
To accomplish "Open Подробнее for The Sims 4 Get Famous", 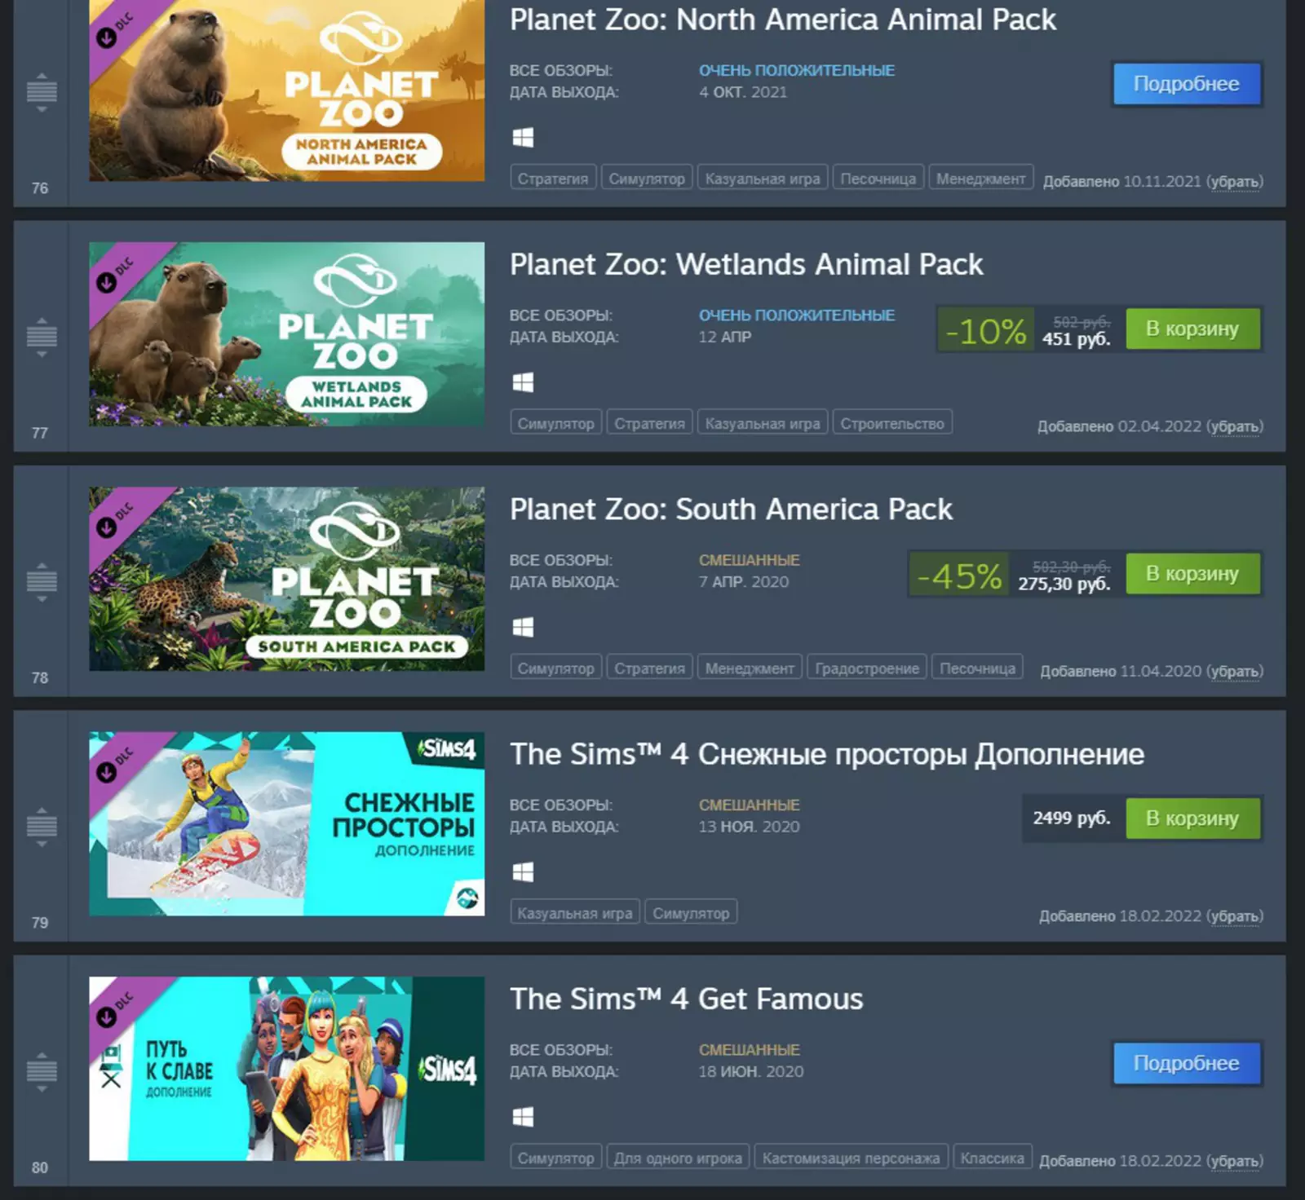I will click(x=1187, y=1063).
